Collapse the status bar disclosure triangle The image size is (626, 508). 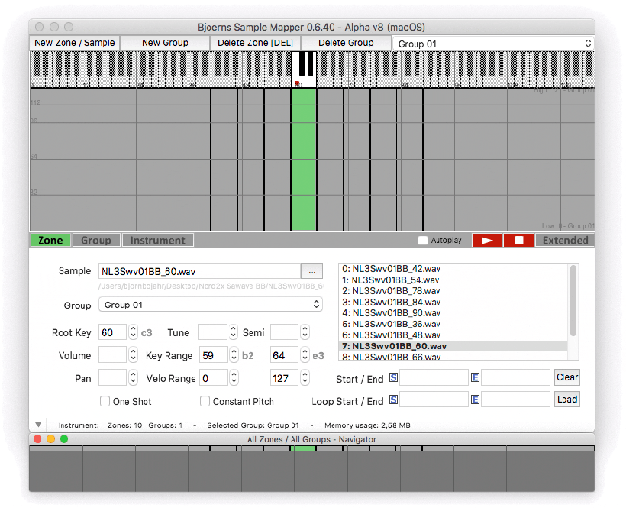(x=38, y=425)
